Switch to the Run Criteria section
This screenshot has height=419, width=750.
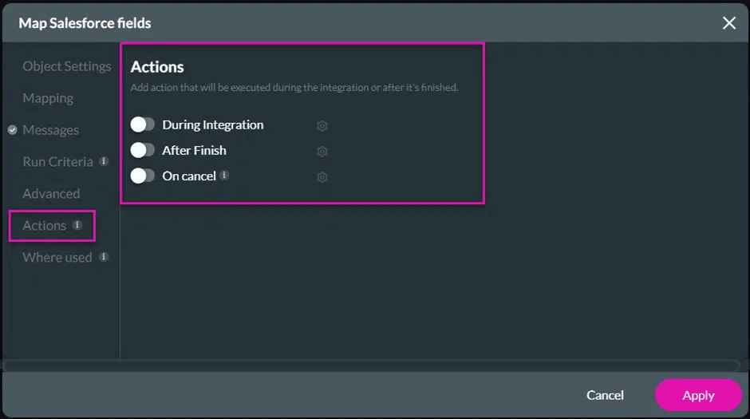click(x=57, y=162)
